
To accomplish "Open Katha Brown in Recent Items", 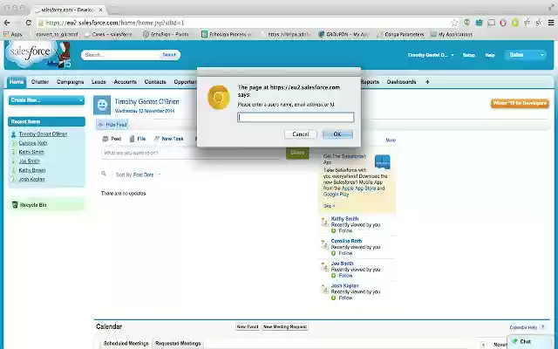I will (x=32, y=170).
